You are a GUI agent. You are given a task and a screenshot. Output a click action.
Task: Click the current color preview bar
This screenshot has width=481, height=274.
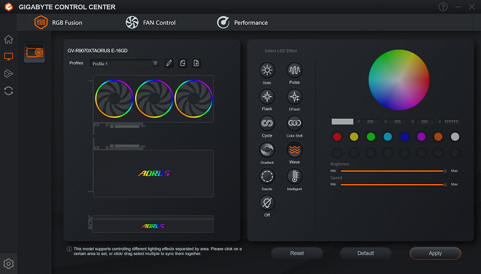pos(342,121)
